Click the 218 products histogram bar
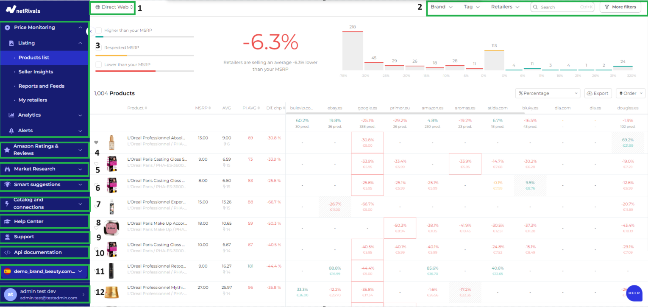The width and height of the screenshot is (648, 307). (x=352, y=50)
